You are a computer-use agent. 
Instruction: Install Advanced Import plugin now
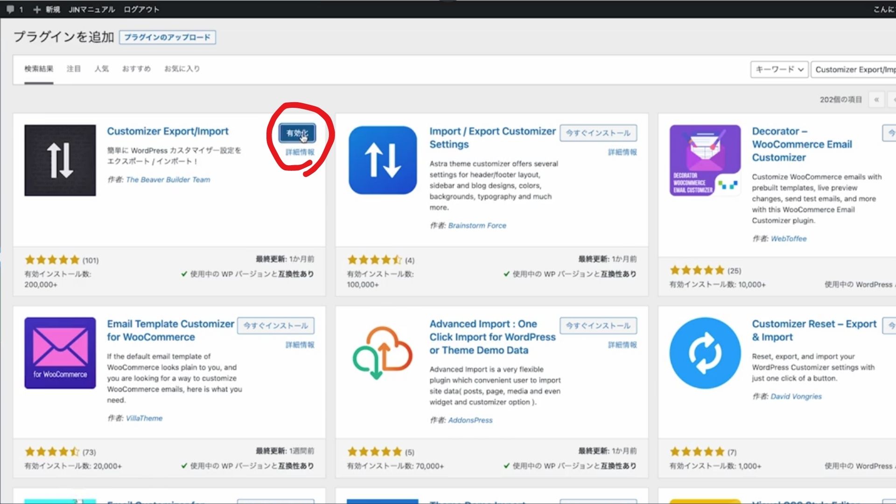click(598, 326)
